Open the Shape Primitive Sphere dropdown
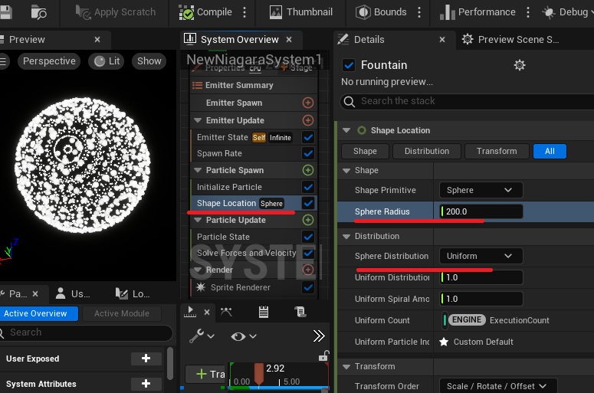Screen dimensions: 594x393 pos(481,190)
